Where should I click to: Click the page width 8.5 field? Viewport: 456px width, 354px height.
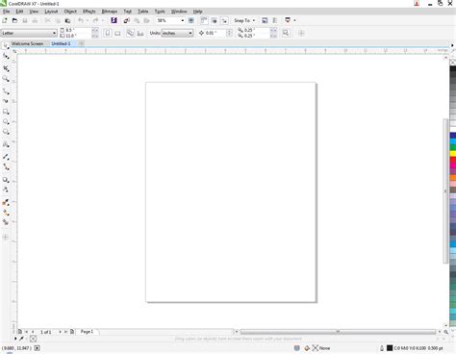[78, 30]
